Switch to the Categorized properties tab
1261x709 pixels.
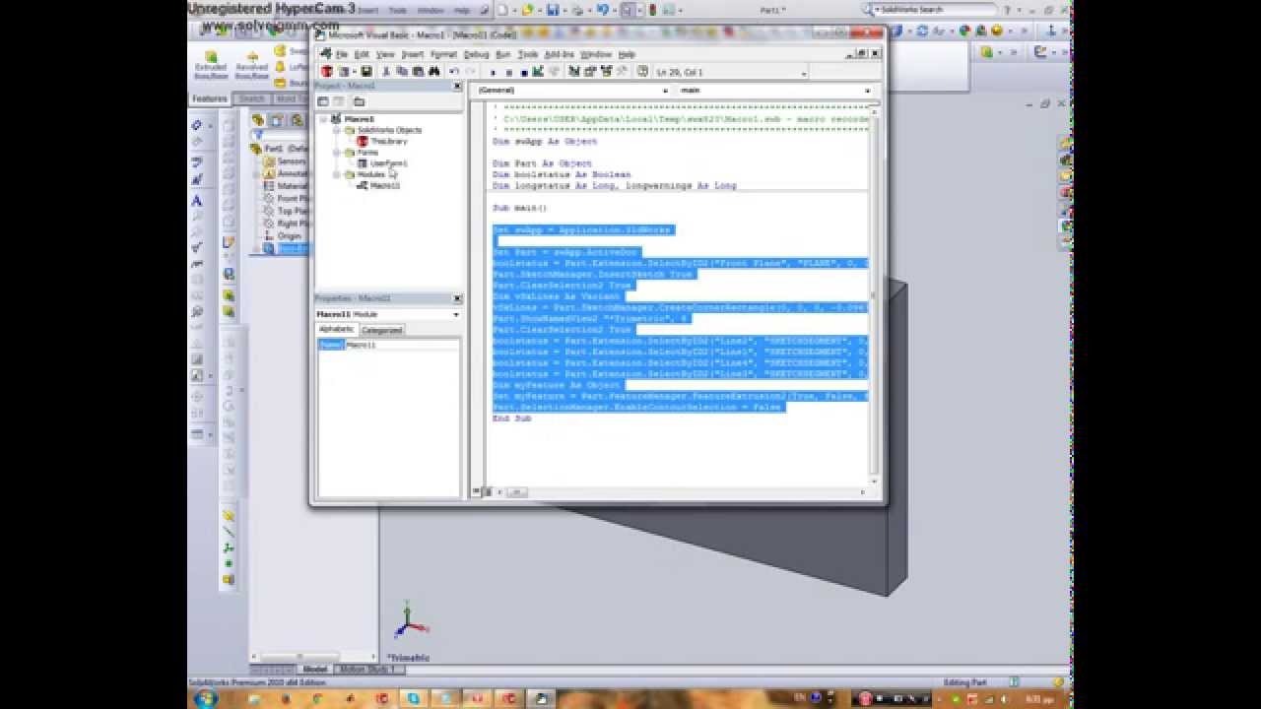click(x=381, y=330)
